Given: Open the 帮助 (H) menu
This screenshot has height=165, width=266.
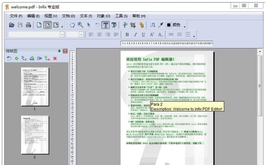Looking at the screenshot, I should (x=139, y=16).
